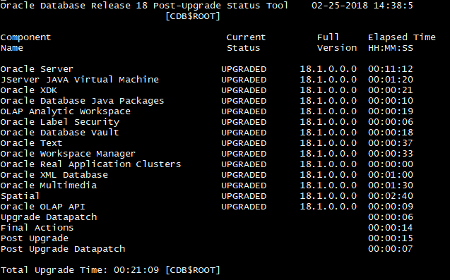Click OLAP Analytic Workspace entry
The width and height of the screenshot is (450, 280).
[x=66, y=111]
